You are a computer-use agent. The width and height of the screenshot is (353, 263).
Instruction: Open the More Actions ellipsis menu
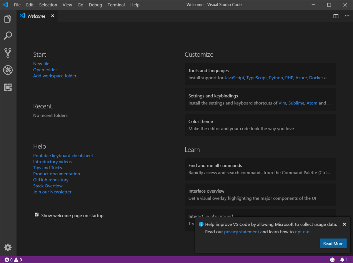click(347, 16)
